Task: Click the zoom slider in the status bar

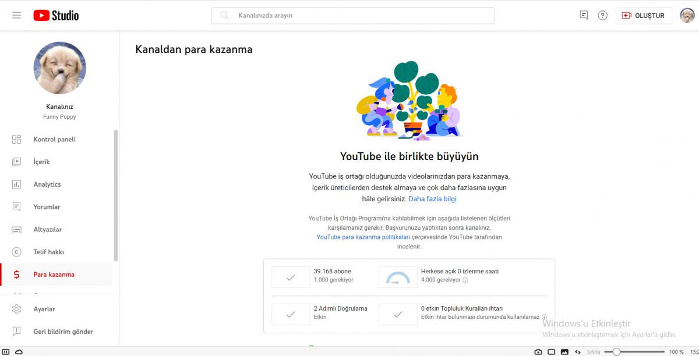Action: click(634, 351)
